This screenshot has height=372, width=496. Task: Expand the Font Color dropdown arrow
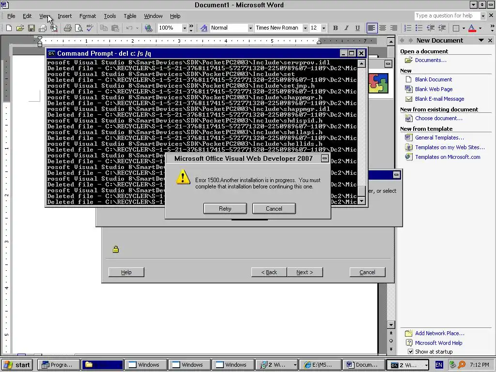pos(480,28)
